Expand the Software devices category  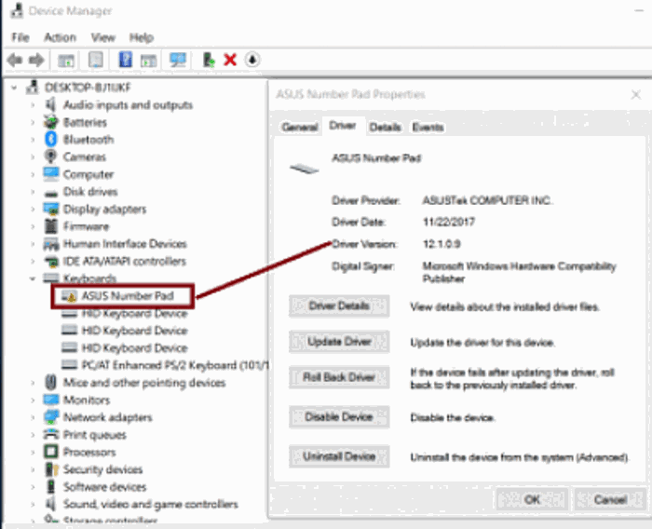[33, 486]
